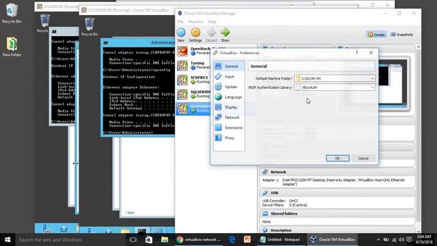The height and width of the screenshot is (246, 437).
Task: Click the VM preview thumbnail
Action: click(394, 83)
